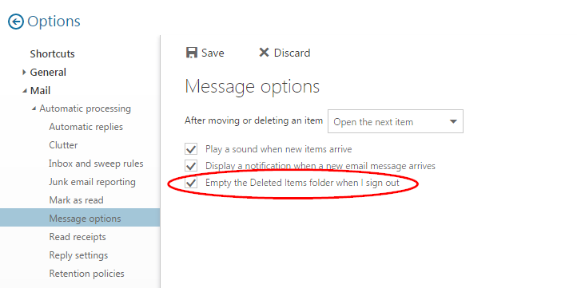577x288 pixels.
Task: Click the floppy disk Save icon
Action: [192, 53]
